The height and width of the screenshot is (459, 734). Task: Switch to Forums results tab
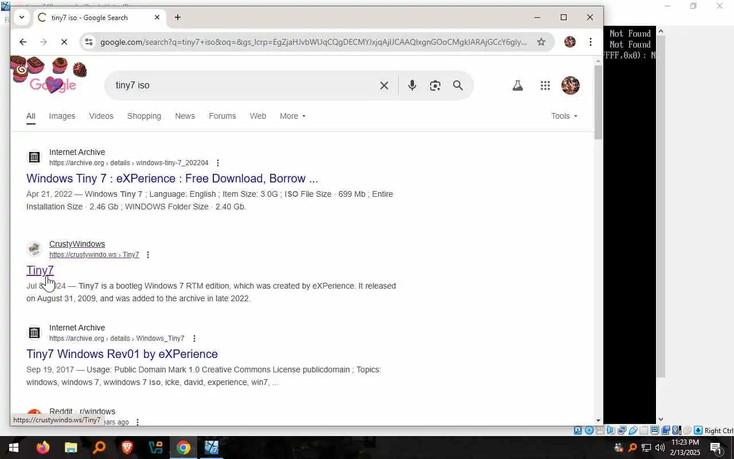point(222,116)
